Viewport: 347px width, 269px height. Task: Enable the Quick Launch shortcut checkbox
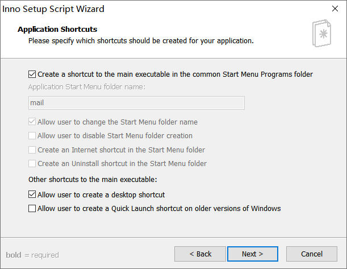coord(32,209)
